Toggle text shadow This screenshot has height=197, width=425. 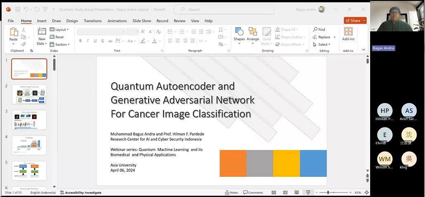click(x=102, y=41)
